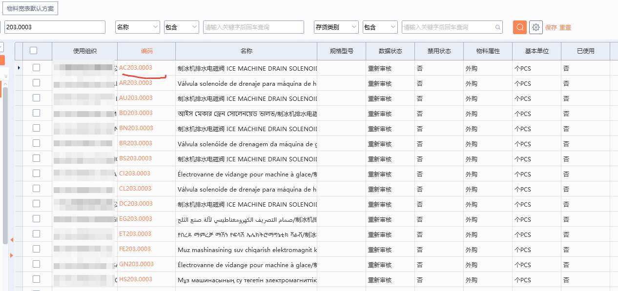The height and width of the screenshot is (291, 618).
Task: Check the box for row EG203.0003
Action: (x=36, y=219)
